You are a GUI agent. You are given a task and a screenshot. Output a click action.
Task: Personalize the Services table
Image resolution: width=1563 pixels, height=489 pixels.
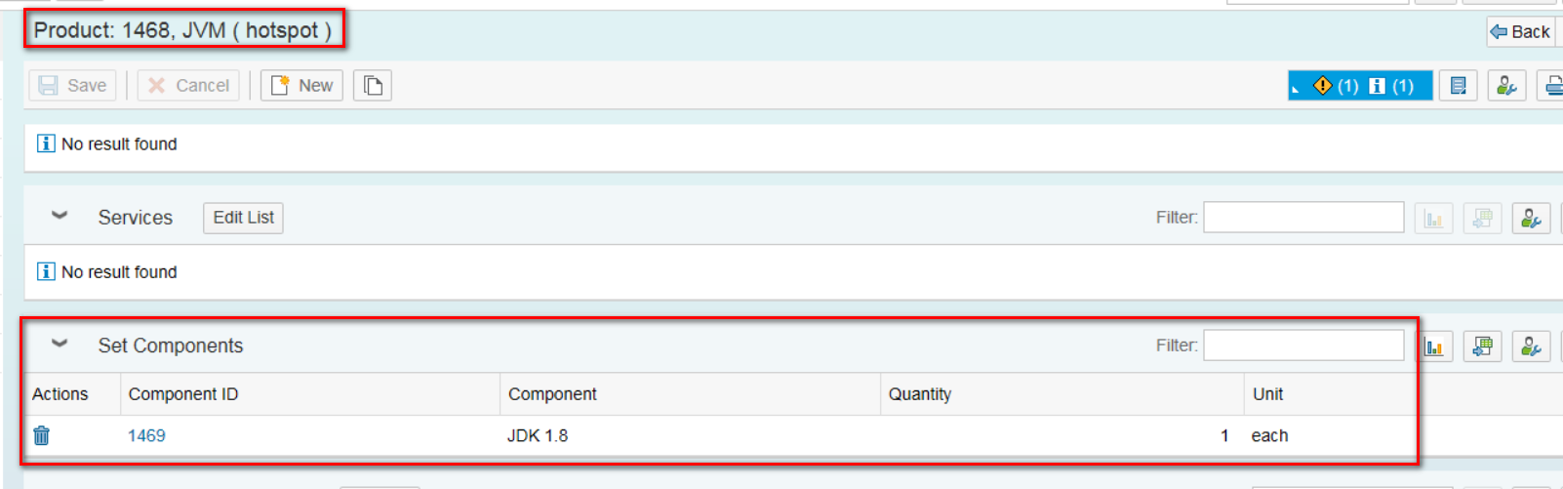click(x=1531, y=218)
